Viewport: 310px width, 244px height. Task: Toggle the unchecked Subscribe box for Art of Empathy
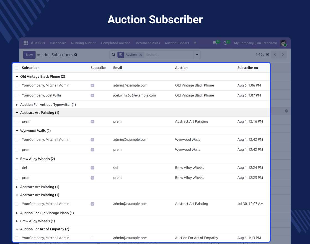[92, 238]
